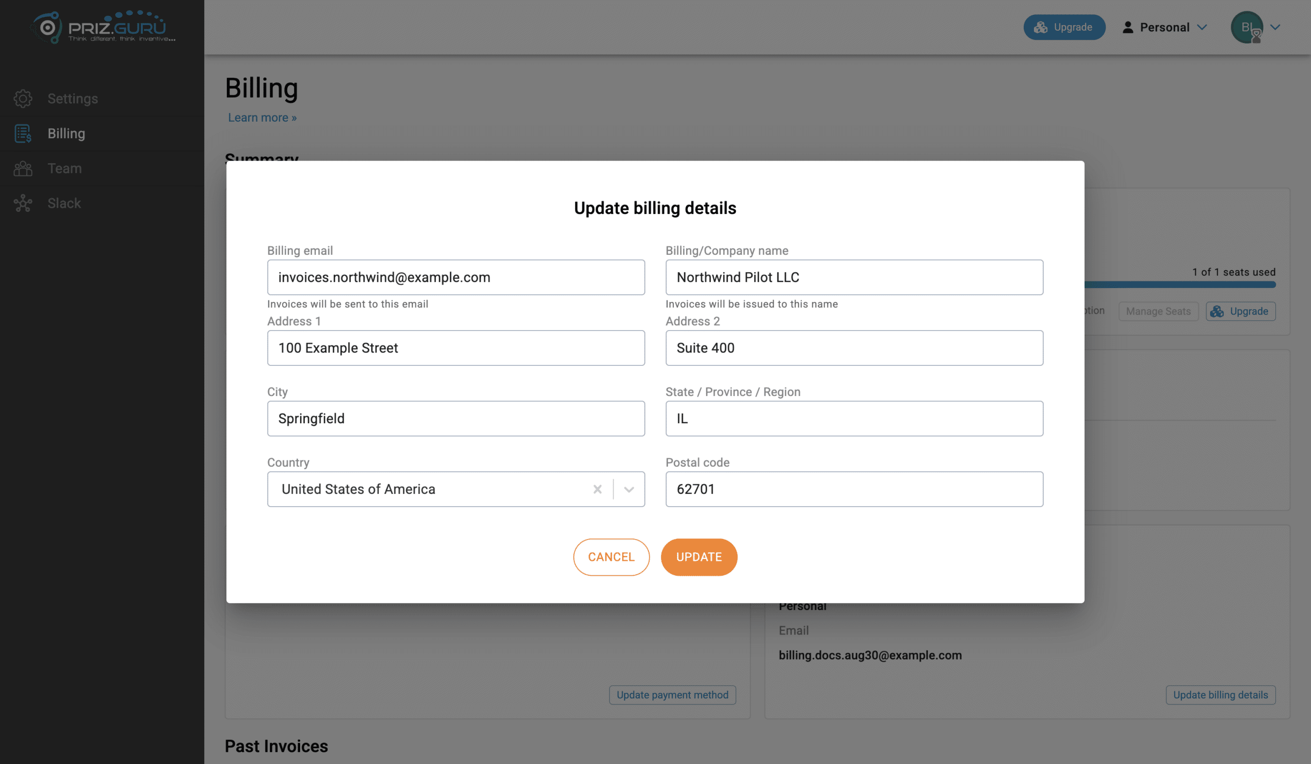This screenshot has height=764, width=1311.
Task: Click the Manage Seats button
Action: pos(1158,311)
